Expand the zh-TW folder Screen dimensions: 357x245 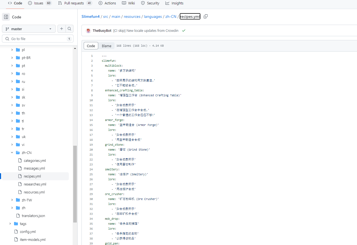point(12,200)
